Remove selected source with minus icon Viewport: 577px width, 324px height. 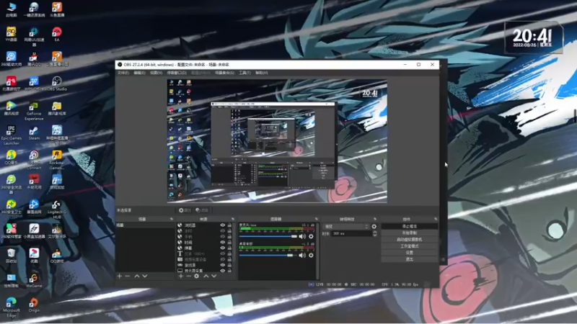(x=188, y=276)
